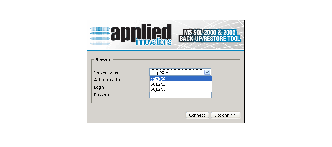The image size is (332, 147).
Task: Click the Authentication label
Action: (x=108, y=80)
